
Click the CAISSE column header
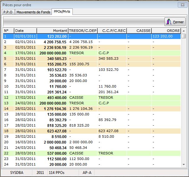pyautogui.click(x=139, y=31)
